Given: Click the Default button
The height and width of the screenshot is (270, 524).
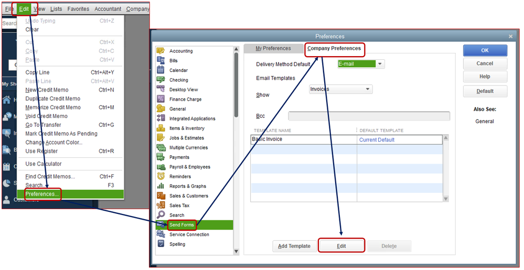Looking at the screenshot, I should (485, 91).
